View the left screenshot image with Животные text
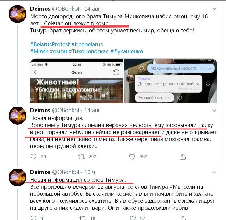 (77, 81)
